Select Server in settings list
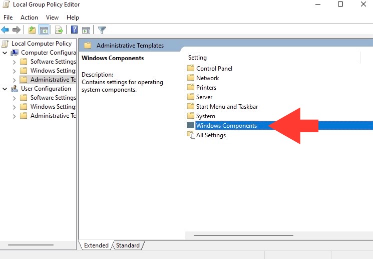 coord(204,97)
